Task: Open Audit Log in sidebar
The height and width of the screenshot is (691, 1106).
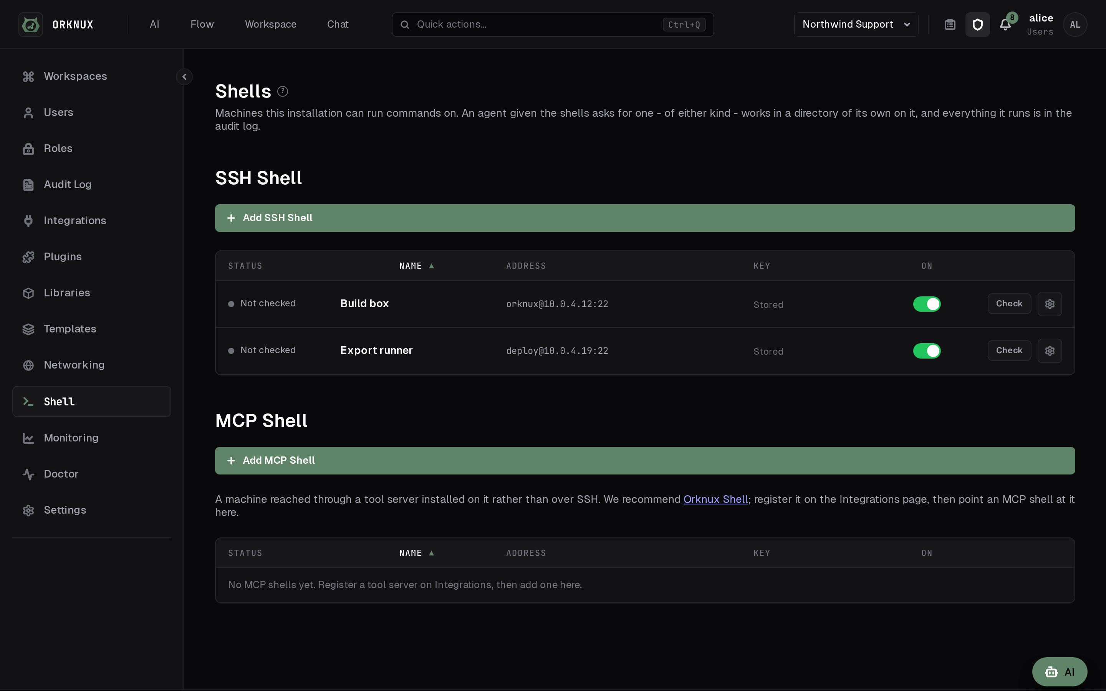Action: click(91, 185)
